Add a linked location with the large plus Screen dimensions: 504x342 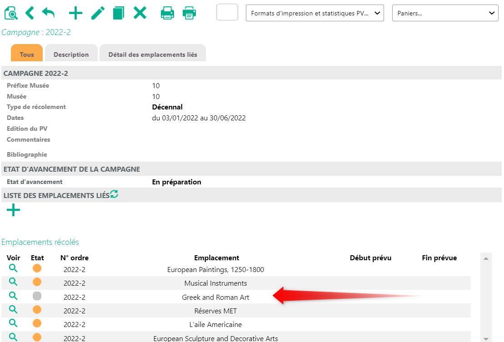point(13,210)
